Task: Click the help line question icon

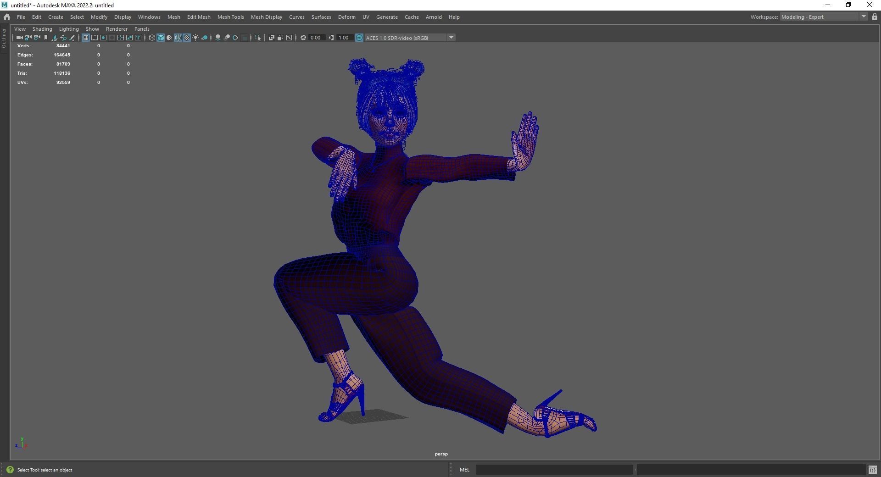Action: pos(10,470)
